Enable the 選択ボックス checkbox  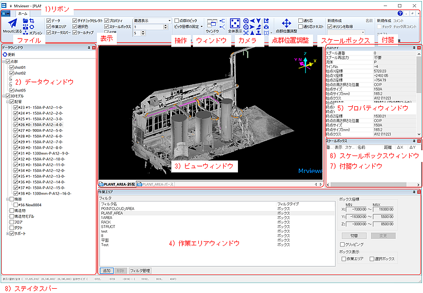tap(372, 259)
